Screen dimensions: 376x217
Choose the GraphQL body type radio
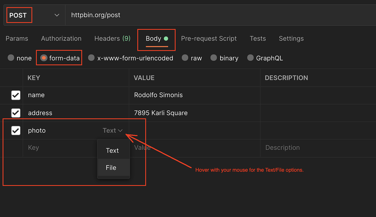pos(250,58)
